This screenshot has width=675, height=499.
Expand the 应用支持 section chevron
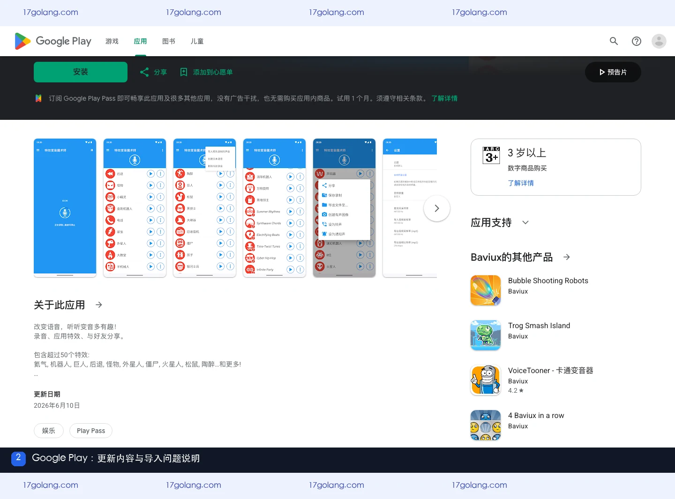pyautogui.click(x=525, y=222)
